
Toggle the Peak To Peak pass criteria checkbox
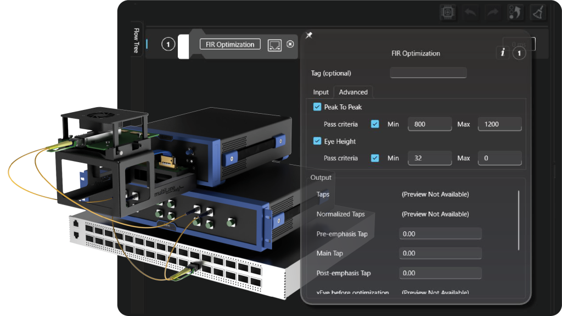click(375, 124)
